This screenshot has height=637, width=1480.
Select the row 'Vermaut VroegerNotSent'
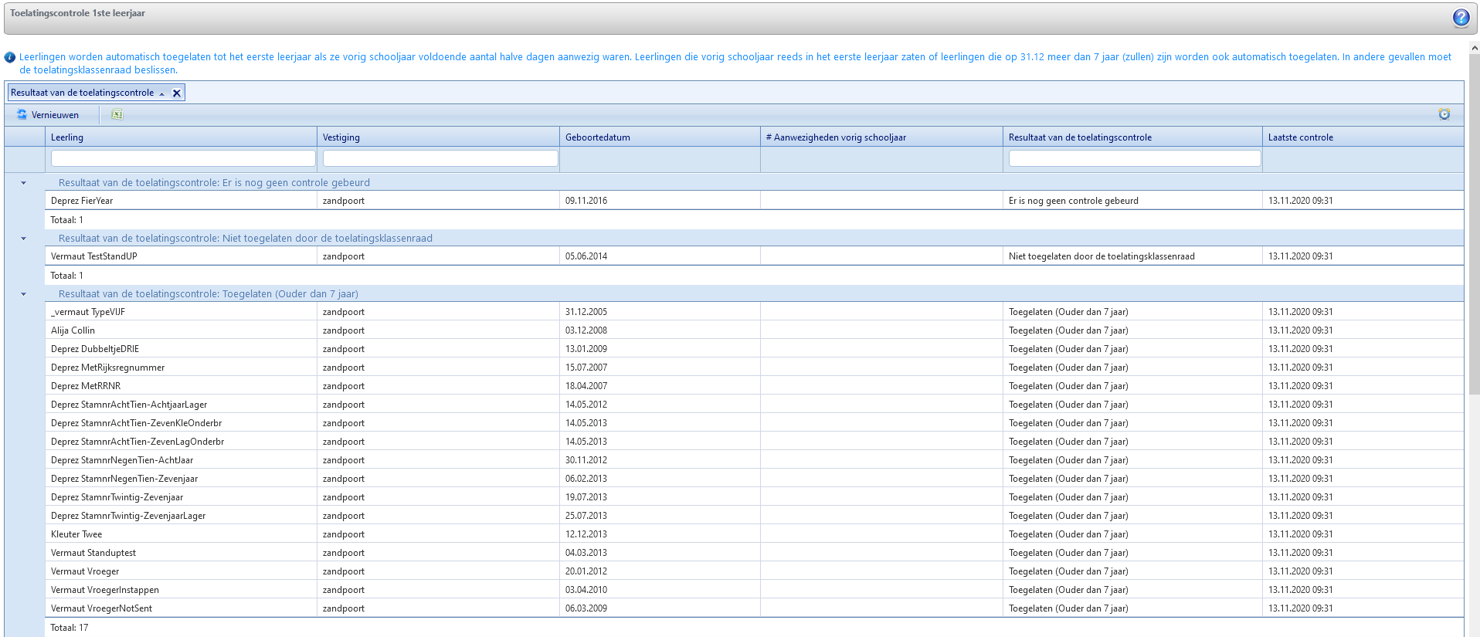coord(754,608)
